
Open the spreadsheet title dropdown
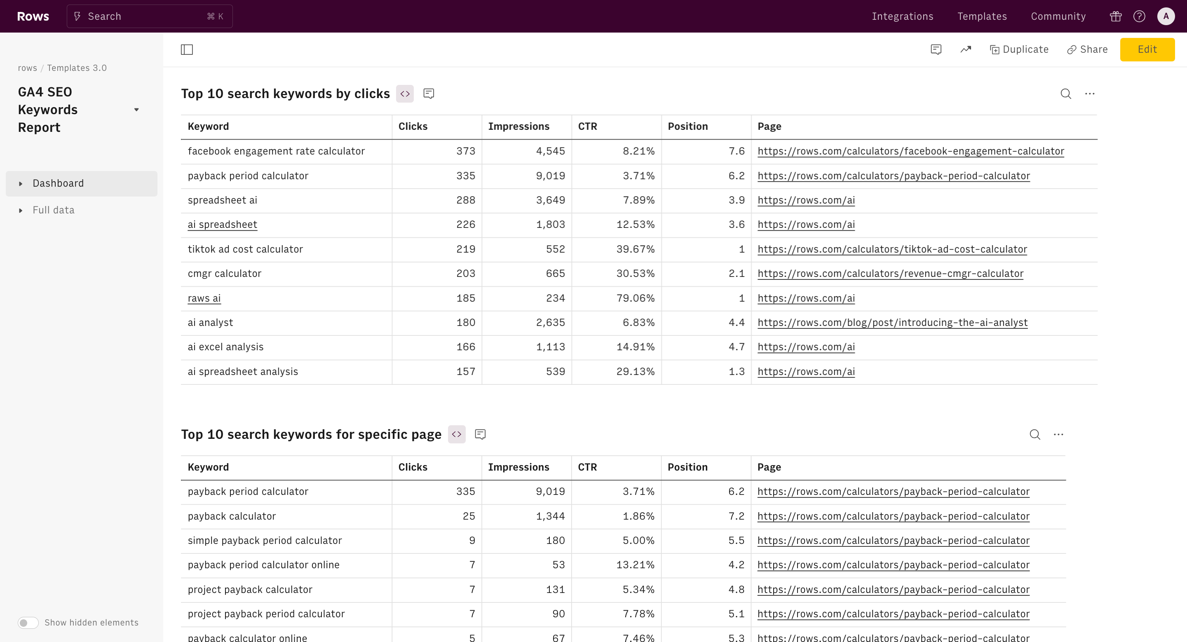pyautogui.click(x=136, y=109)
